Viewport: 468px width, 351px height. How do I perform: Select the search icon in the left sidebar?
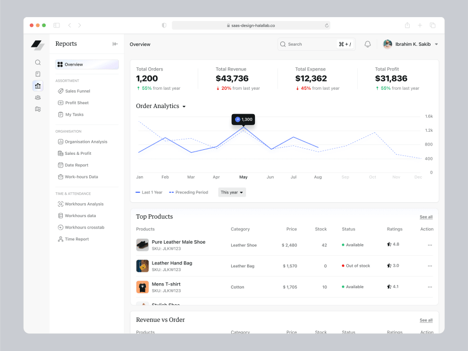pyautogui.click(x=37, y=62)
